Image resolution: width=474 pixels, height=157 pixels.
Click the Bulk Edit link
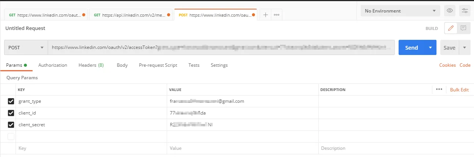459,90
